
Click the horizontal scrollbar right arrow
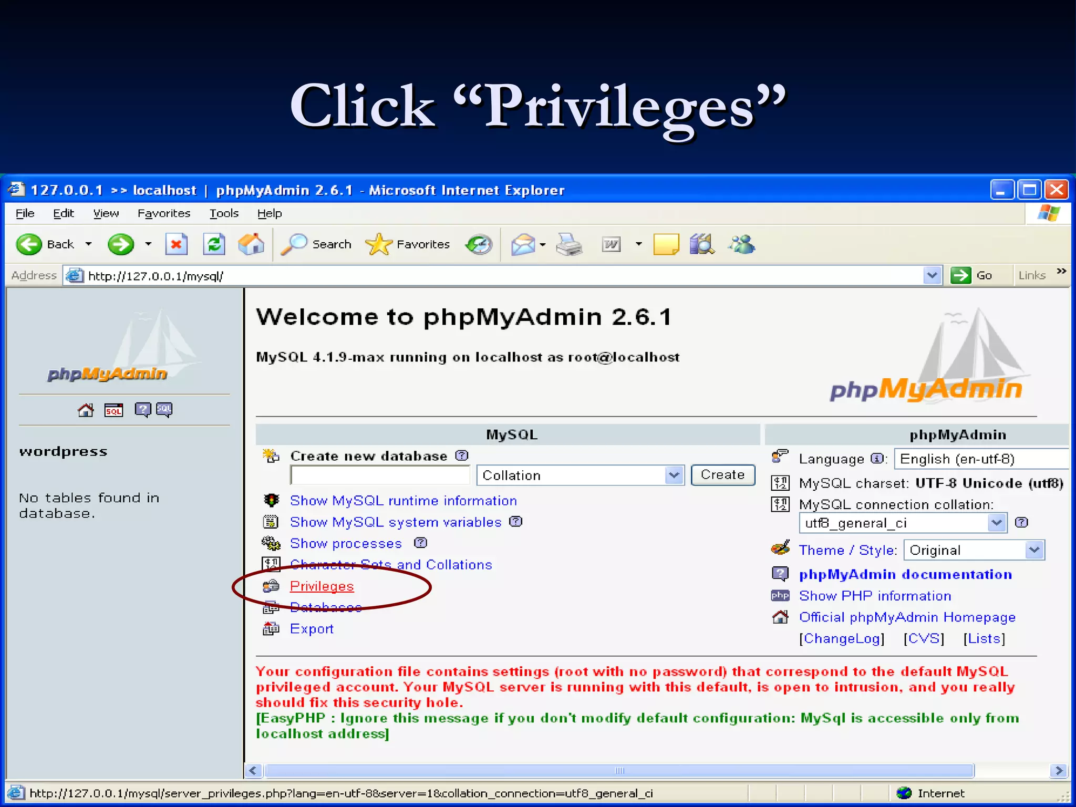[x=1059, y=770]
